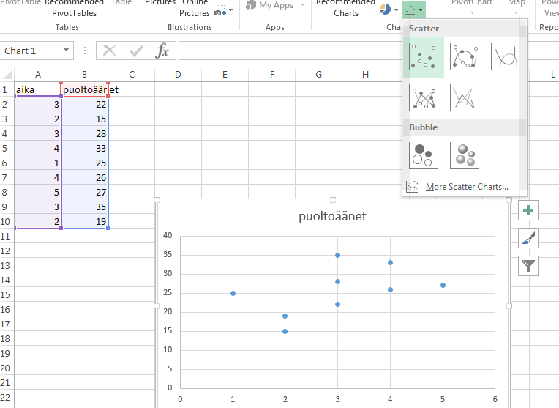Open the pie chart dropdown arrow
The height and width of the screenshot is (408, 559).
click(396, 10)
